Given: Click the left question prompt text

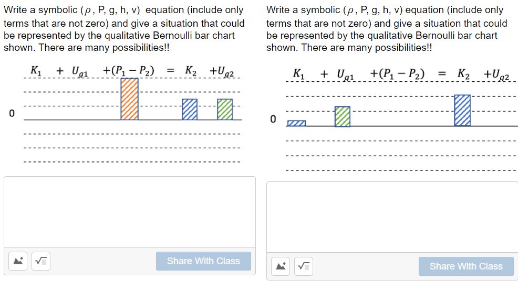Looking at the screenshot, I should click(124, 28).
